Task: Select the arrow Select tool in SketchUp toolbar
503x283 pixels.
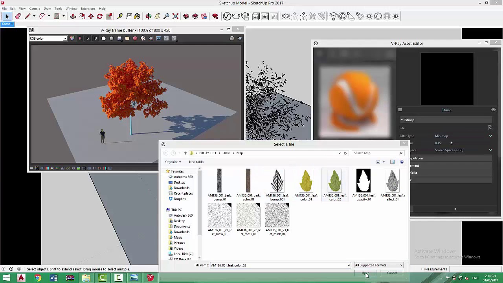Action: (x=7, y=16)
